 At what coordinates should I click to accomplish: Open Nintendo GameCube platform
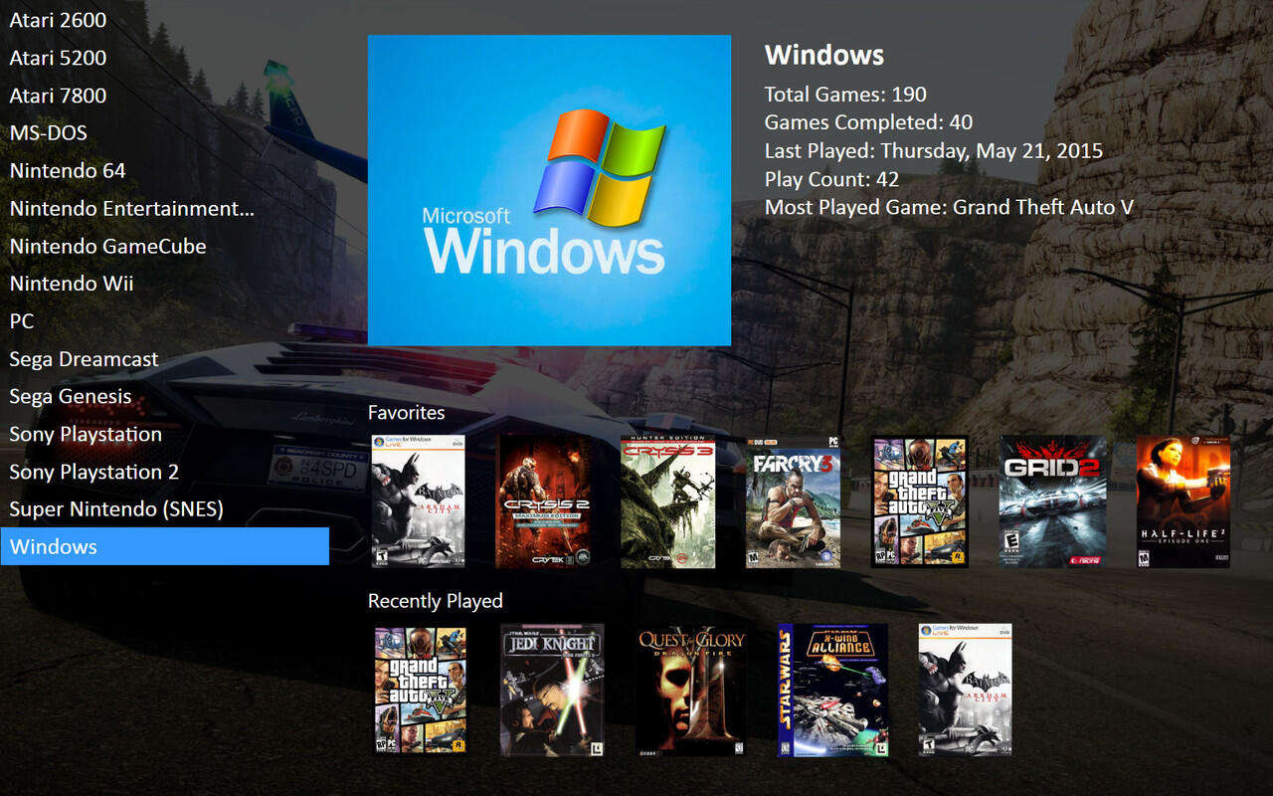tap(165, 246)
